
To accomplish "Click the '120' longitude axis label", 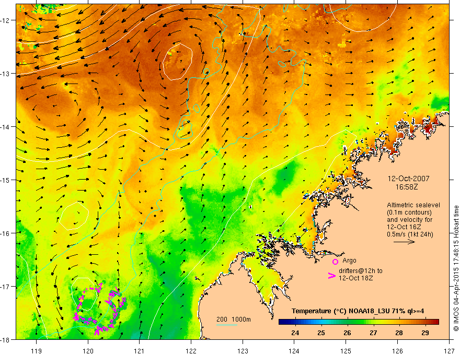I will tap(88, 351).
